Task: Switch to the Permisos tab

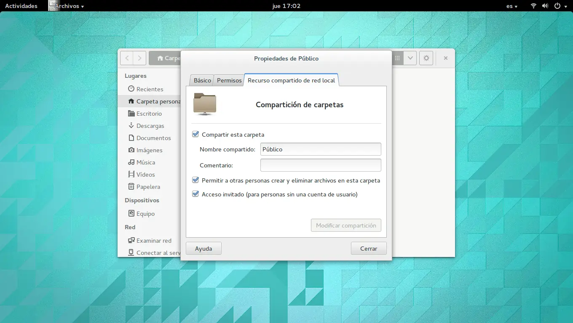Action: tap(229, 80)
